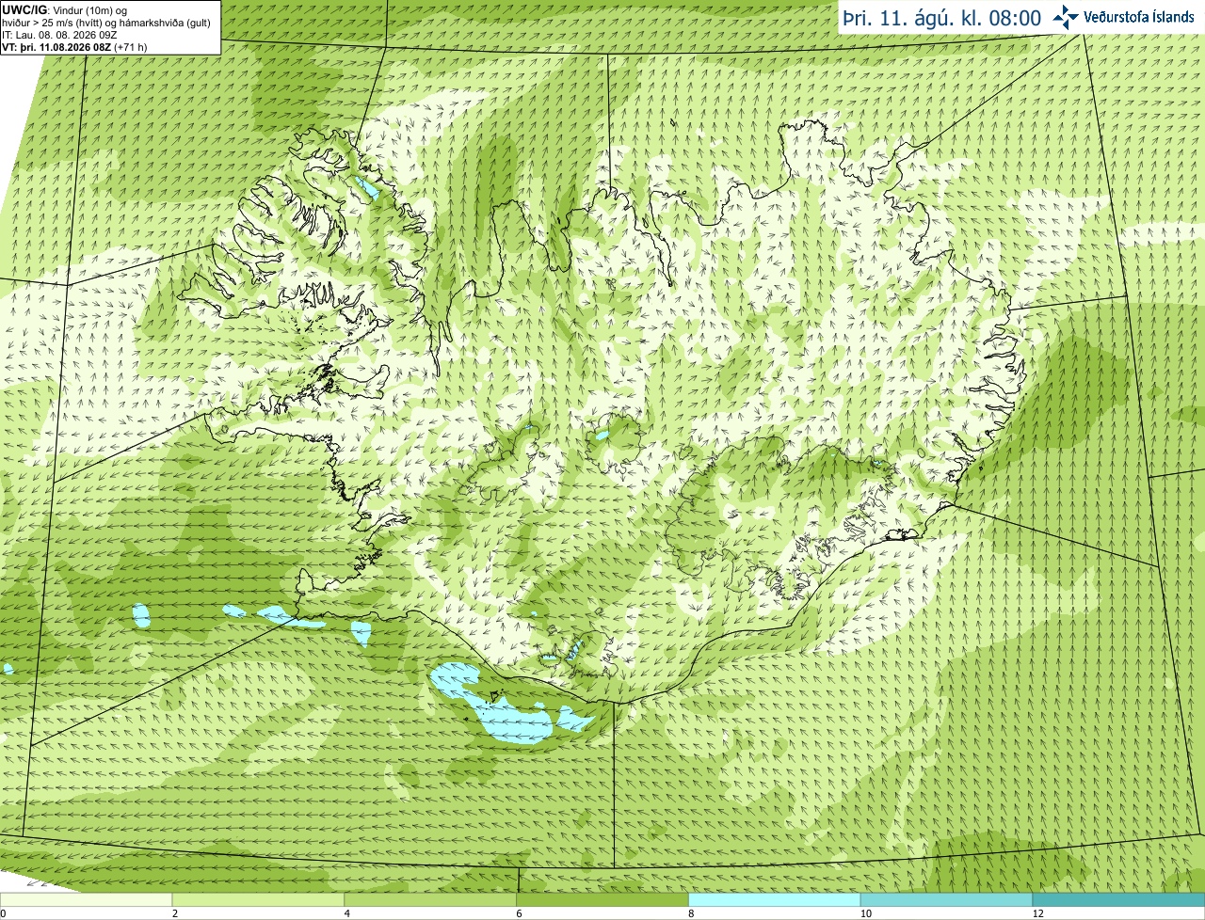Pick the light cyan 8–10 scale swatch
Viewport: 1205px width, 920px height.
click(x=775, y=900)
